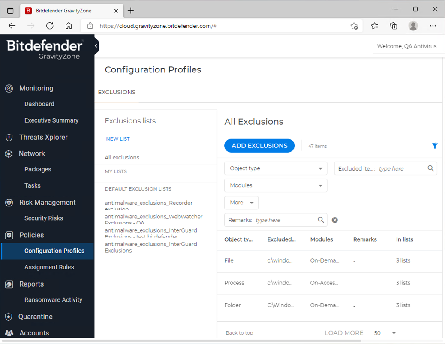Select Configuration Profiles menu item

[48, 251]
